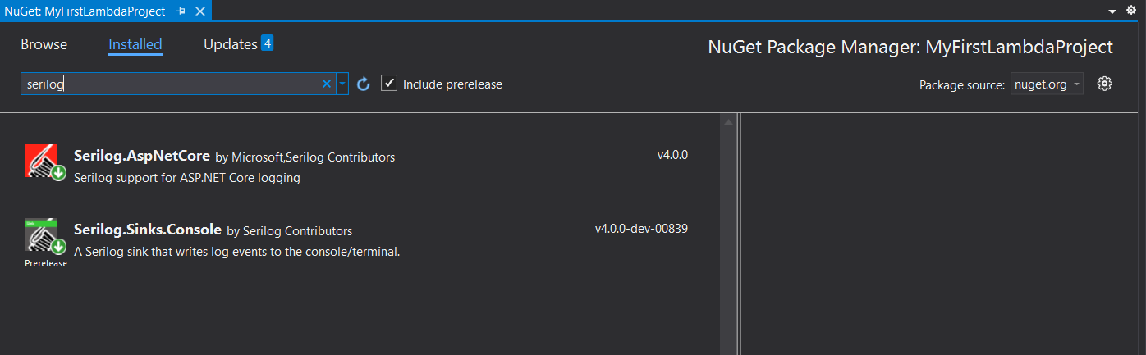Click the Serilog.Sinks.Console package icon

45,236
